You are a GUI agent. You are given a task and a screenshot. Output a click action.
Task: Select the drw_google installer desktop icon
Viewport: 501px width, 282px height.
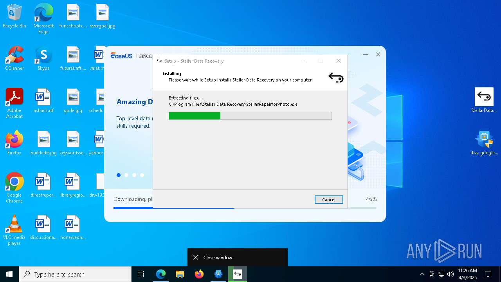pyautogui.click(x=484, y=143)
